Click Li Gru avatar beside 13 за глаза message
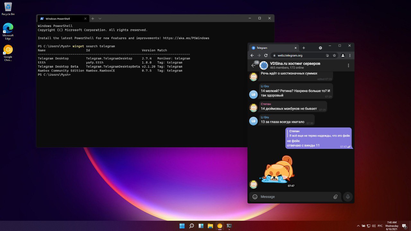This screenshot has height=231, width=411. (x=253, y=121)
